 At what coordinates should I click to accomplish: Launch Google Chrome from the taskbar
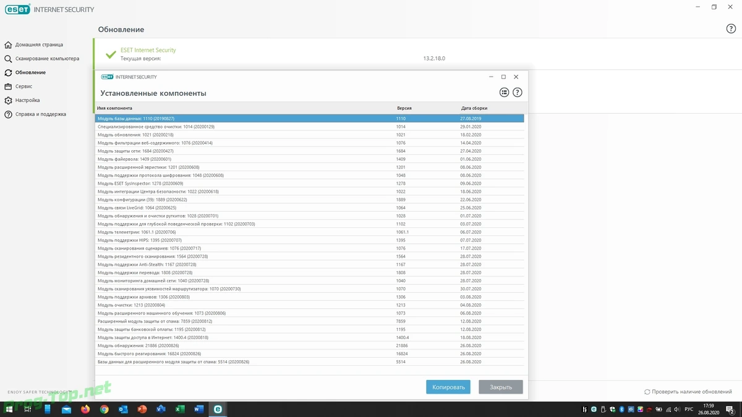(104, 409)
